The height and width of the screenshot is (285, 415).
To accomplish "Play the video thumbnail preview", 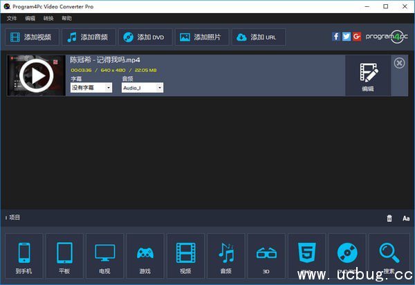I will pos(36,75).
